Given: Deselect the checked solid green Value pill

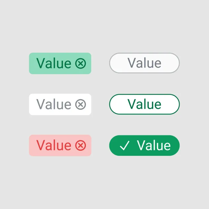Looking at the screenshot, I should [144, 145].
